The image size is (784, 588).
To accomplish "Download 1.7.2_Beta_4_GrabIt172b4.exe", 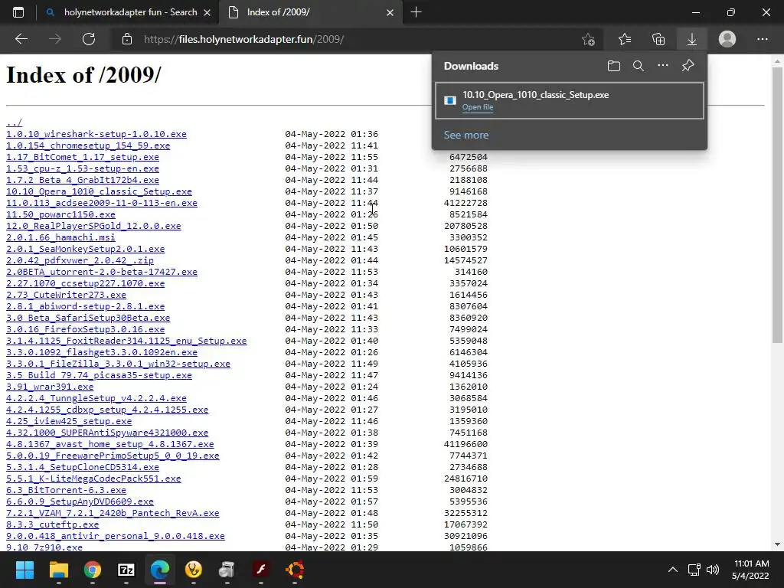I will 83,180.
